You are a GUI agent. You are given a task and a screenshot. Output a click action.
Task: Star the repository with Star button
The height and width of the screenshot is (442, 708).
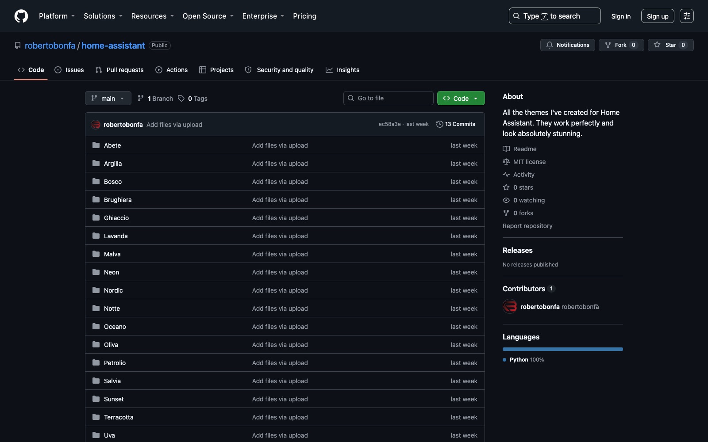(671, 45)
